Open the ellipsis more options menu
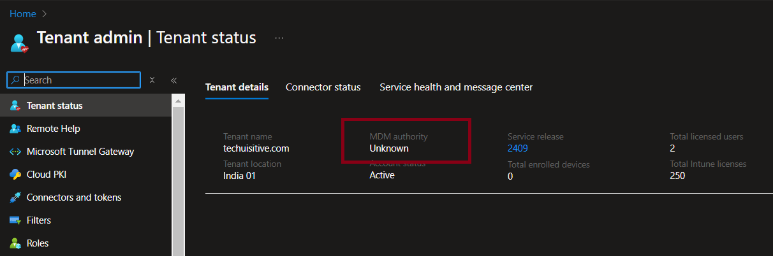The height and width of the screenshot is (258, 773). click(279, 38)
